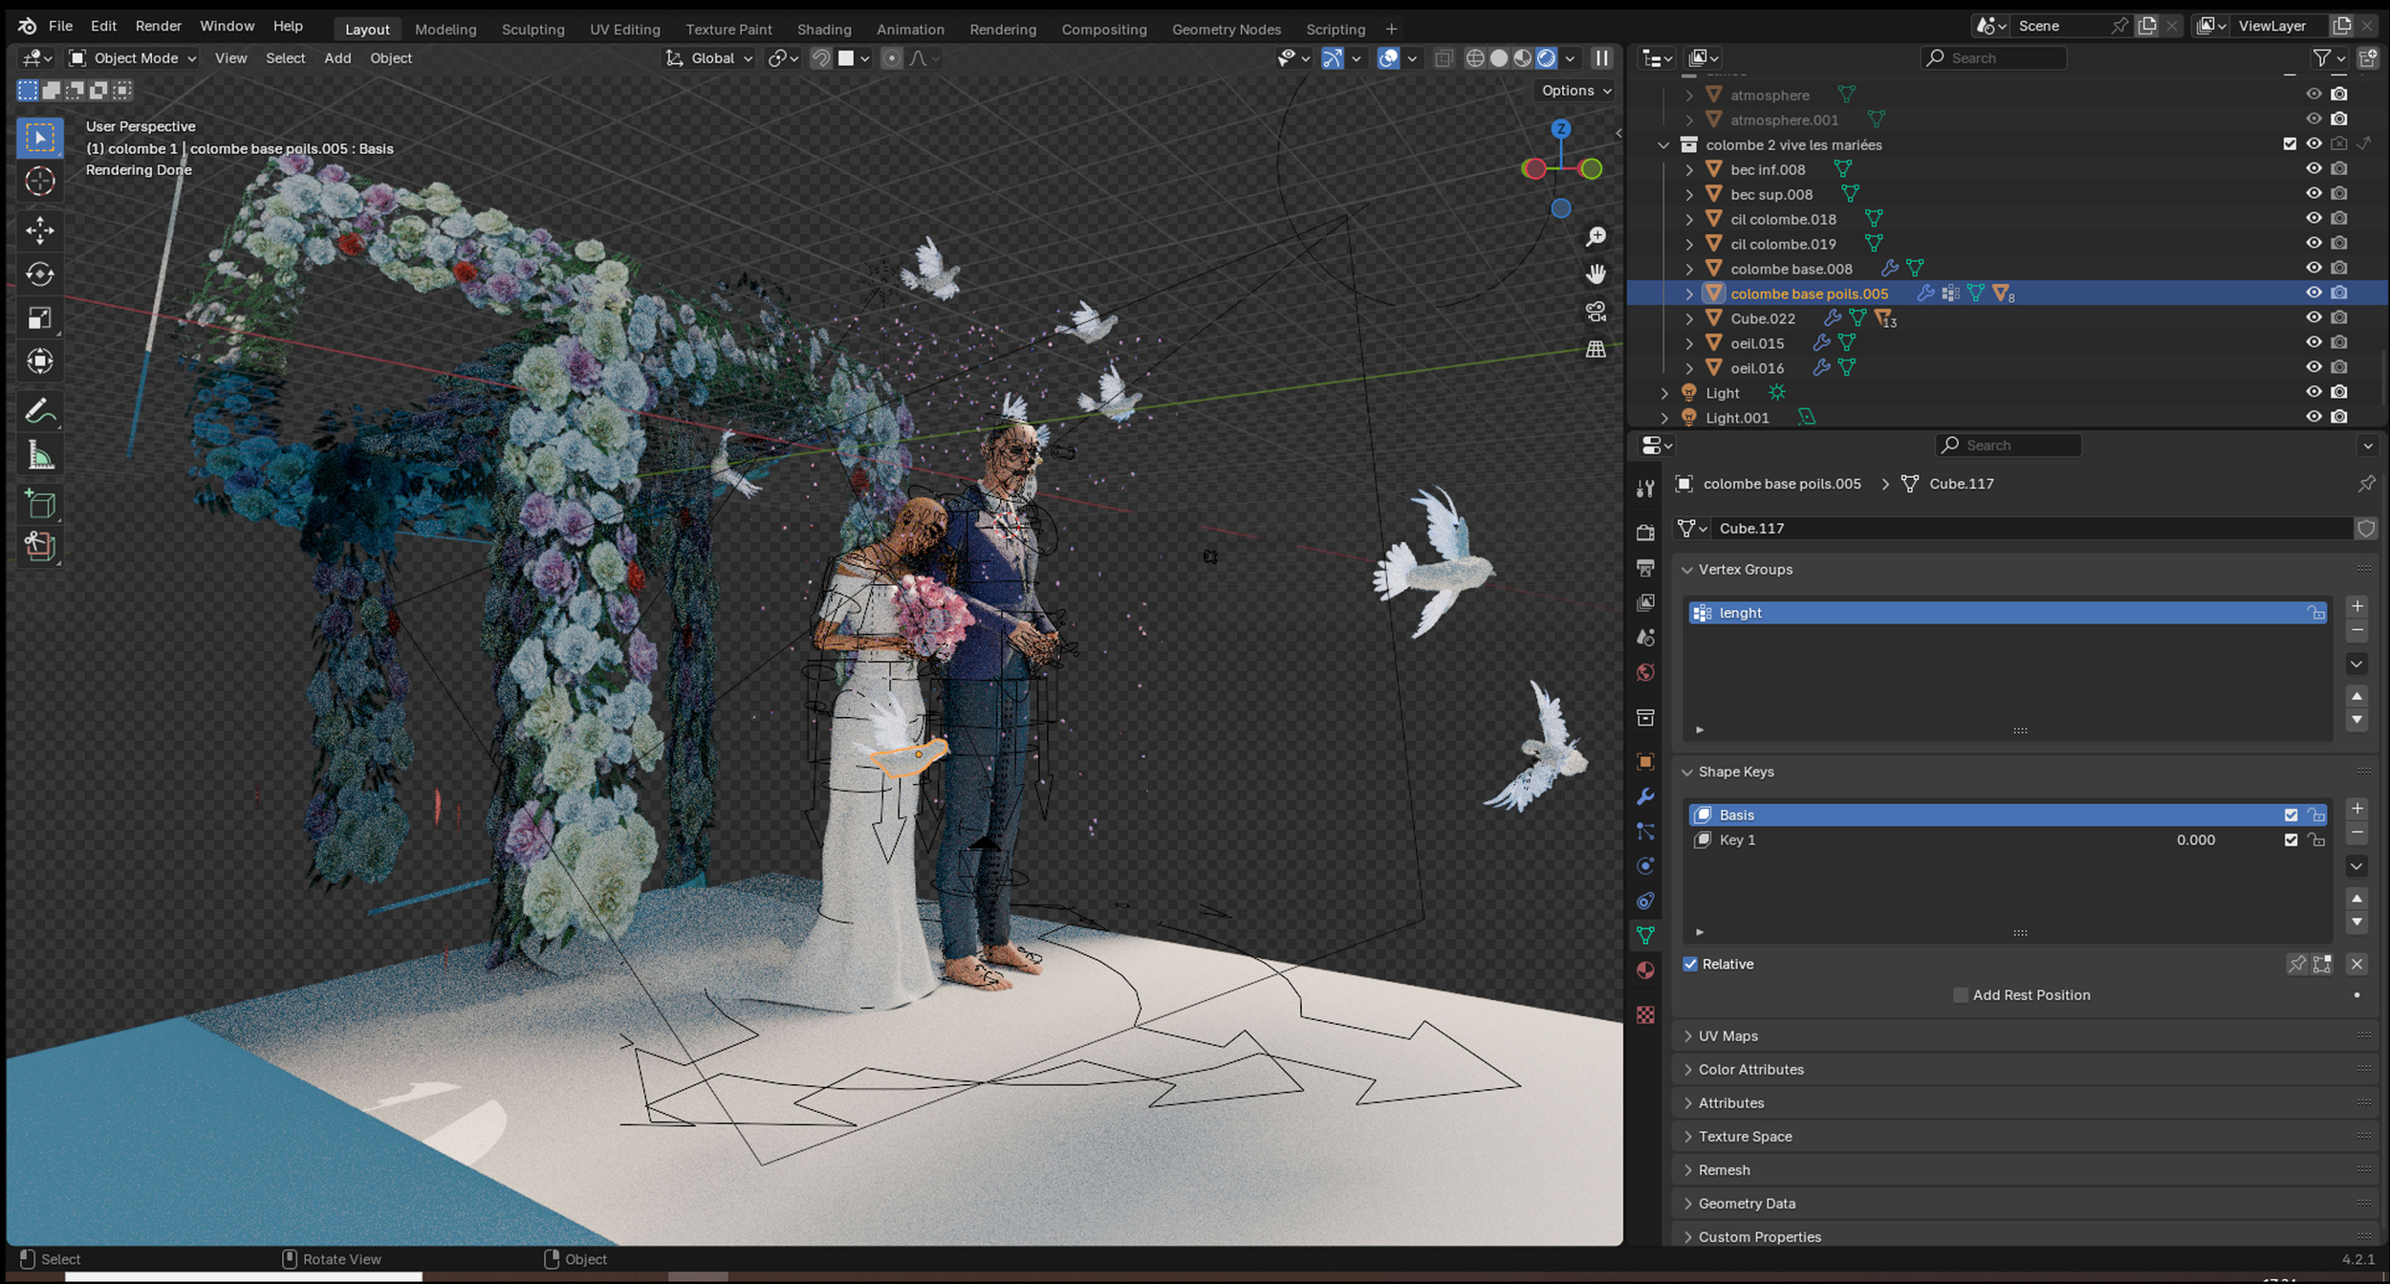Open the Object Mode dropdown
2390x1284 pixels.
click(x=133, y=58)
